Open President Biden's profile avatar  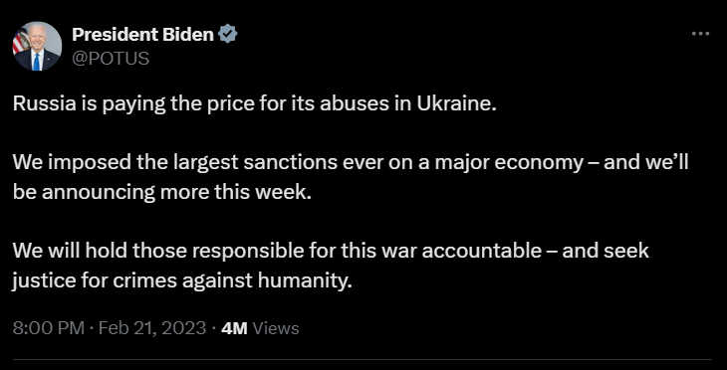coord(37,47)
